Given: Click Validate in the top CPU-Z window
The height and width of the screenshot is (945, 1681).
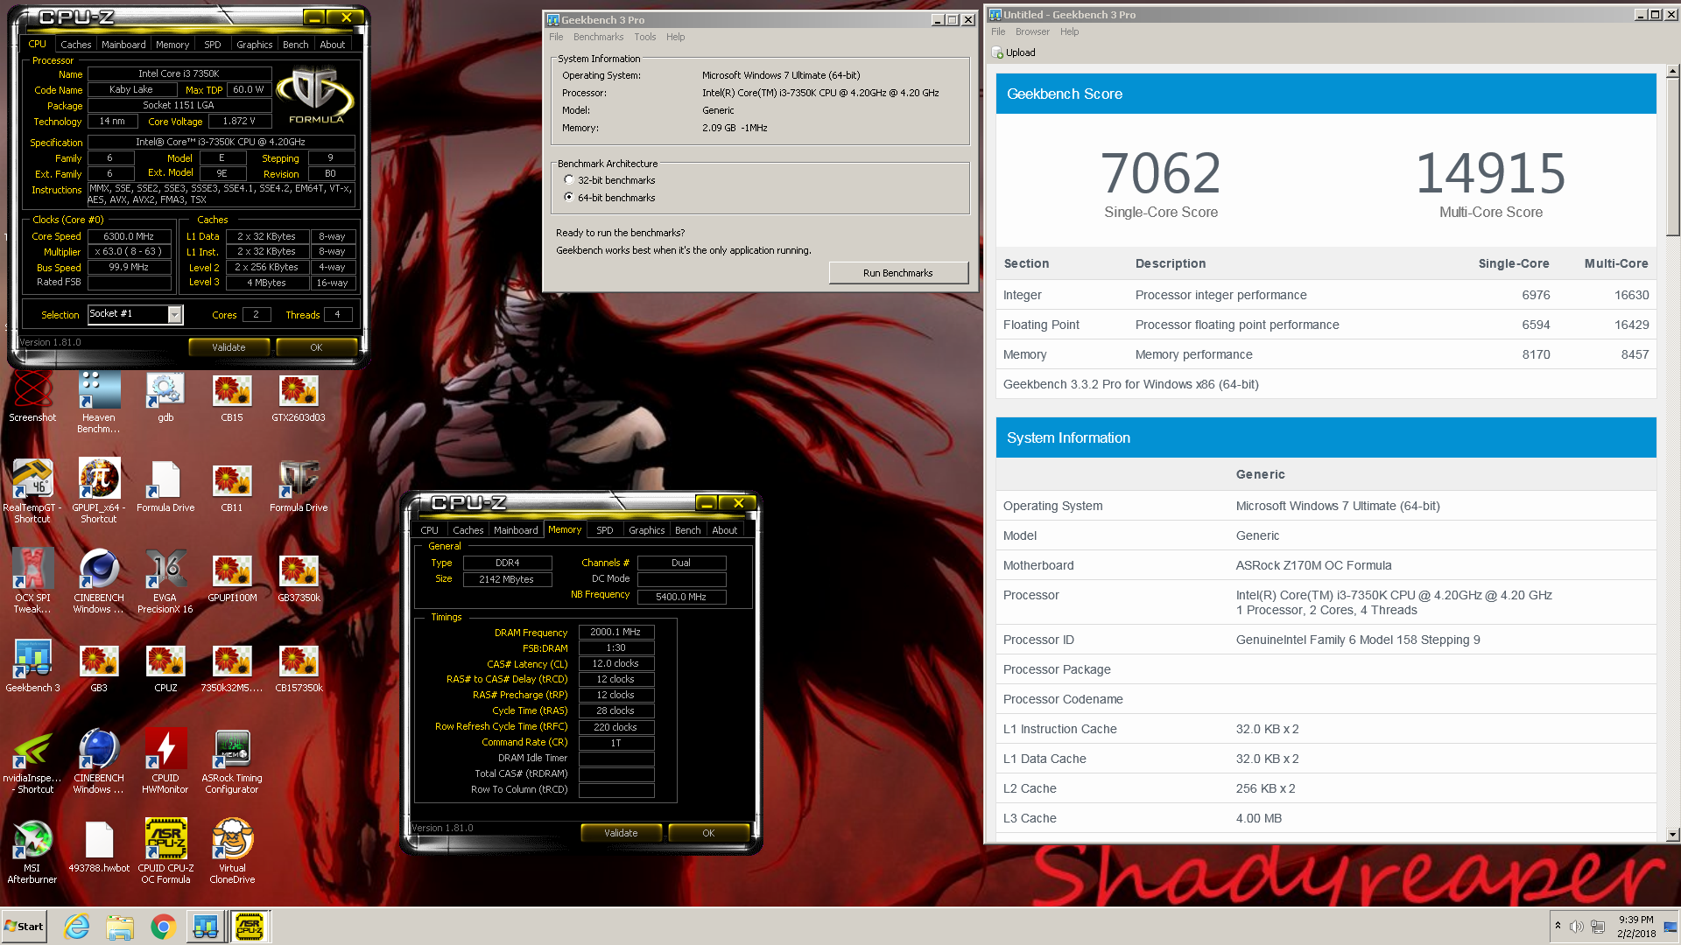Looking at the screenshot, I should click(229, 347).
